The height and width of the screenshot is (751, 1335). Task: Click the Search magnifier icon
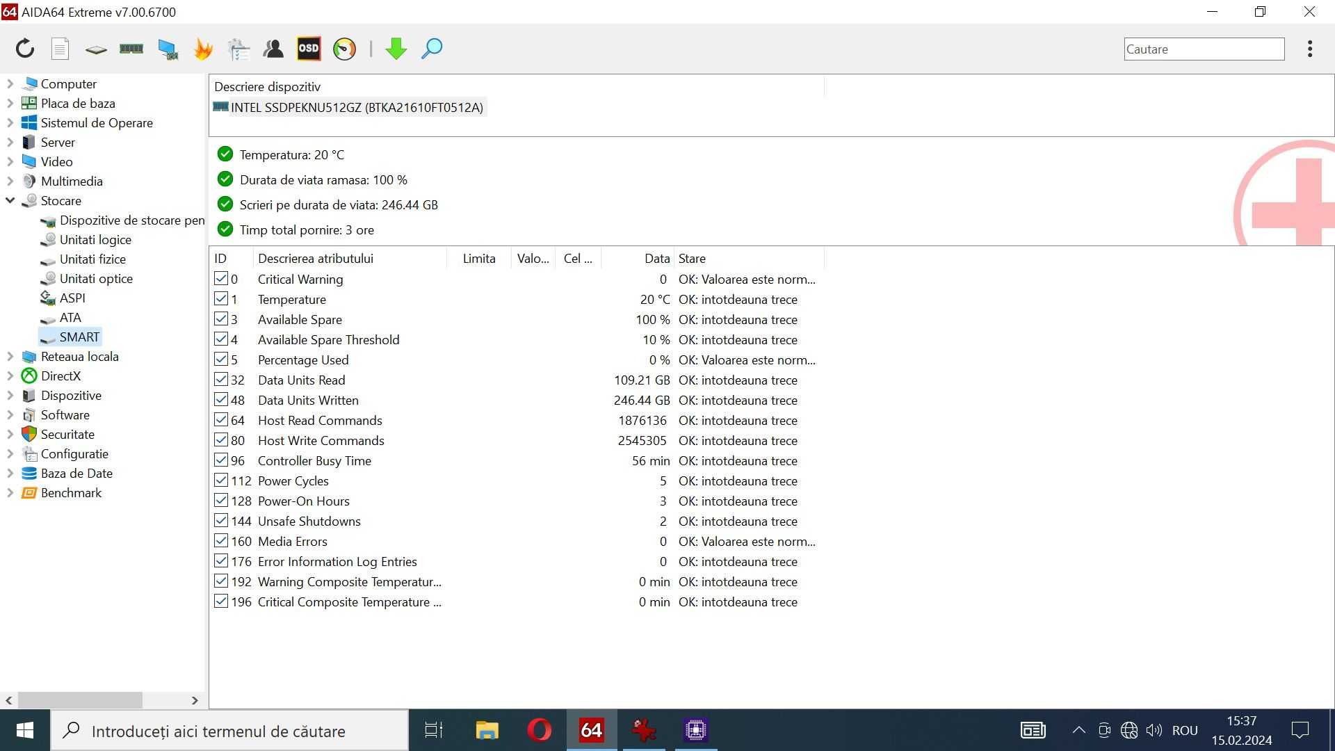pyautogui.click(x=431, y=49)
